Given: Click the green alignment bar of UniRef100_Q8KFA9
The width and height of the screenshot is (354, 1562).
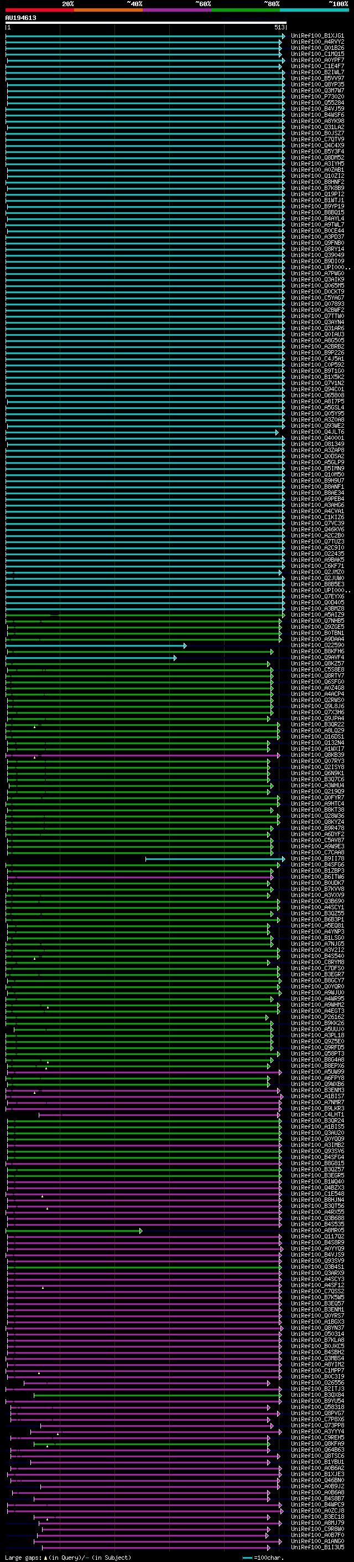Looking at the screenshot, I should 152,1445.
